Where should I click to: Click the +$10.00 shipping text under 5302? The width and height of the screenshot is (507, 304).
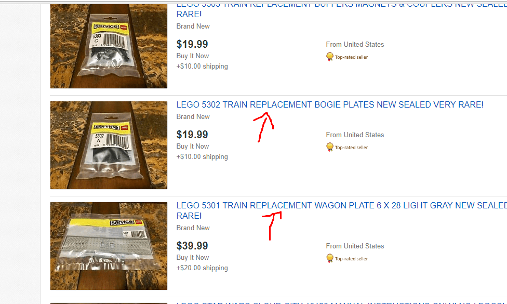click(x=202, y=157)
